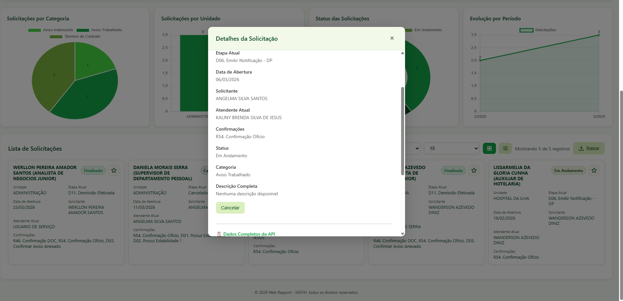623x301 pixels.
Task: Click the Status value Em Andamento in dialog
Action: click(231, 156)
